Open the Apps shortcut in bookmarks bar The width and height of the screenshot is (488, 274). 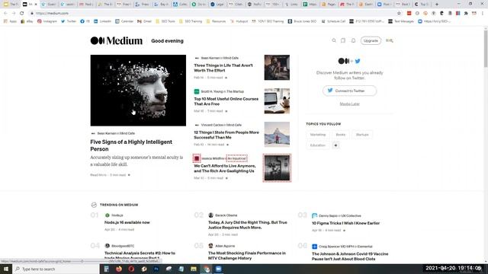[x=10, y=21]
